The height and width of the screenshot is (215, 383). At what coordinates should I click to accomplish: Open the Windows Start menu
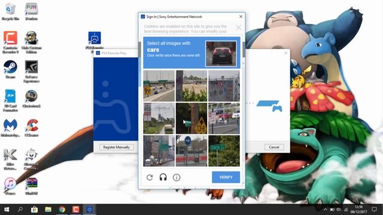click(x=7, y=210)
